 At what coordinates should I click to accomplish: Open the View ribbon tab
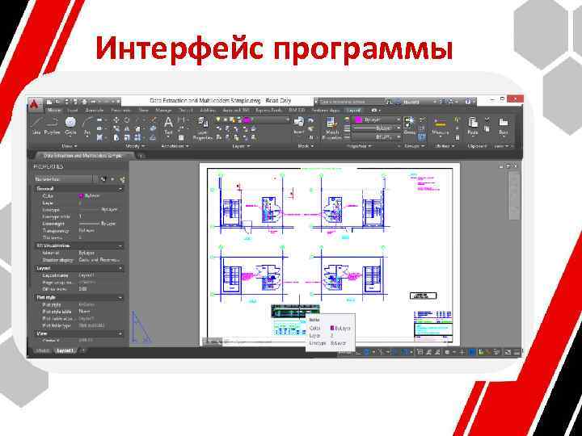click(143, 110)
